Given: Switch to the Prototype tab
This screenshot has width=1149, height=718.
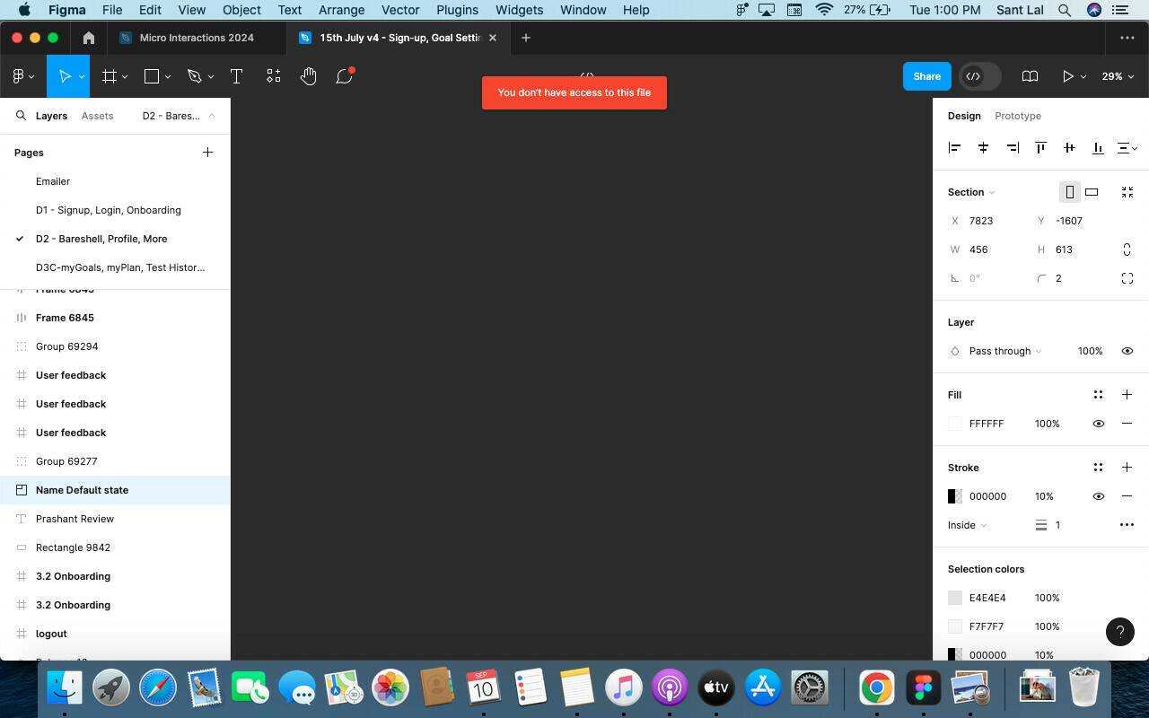Looking at the screenshot, I should coord(1018,116).
